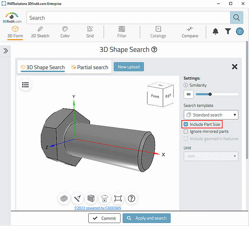Click the funnel filter icon
The image size is (249, 226).
(228, 31)
